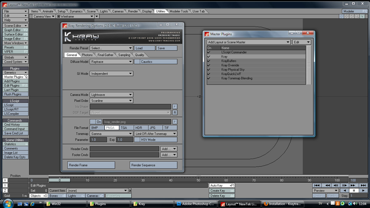Switch to the Final Gather tab
370x208 pixels.
pos(105,55)
